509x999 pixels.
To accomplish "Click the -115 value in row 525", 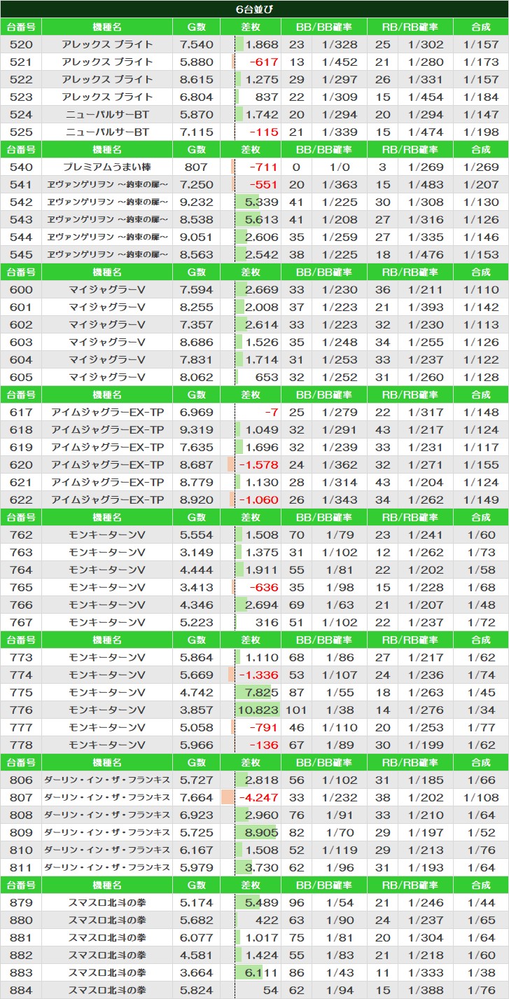I will click(263, 132).
